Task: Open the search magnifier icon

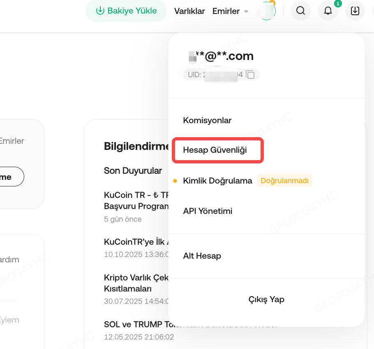Action: click(300, 11)
